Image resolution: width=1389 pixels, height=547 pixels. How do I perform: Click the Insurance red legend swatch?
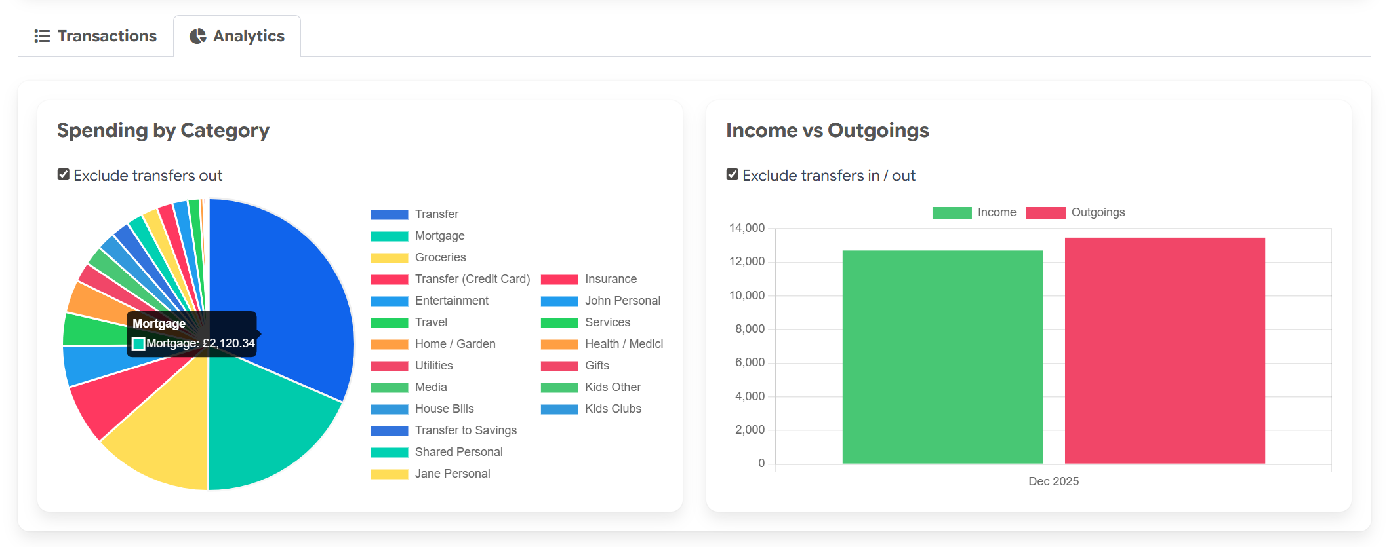[558, 278]
